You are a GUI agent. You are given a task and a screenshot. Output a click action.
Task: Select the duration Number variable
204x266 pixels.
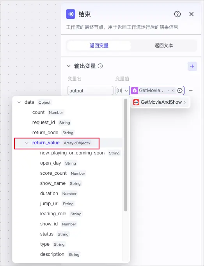[x=59, y=193]
